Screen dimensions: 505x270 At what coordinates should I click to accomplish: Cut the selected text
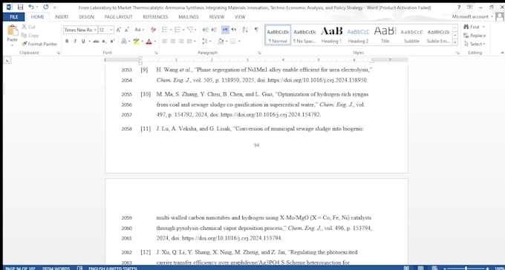pyautogui.click(x=29, y=27)
